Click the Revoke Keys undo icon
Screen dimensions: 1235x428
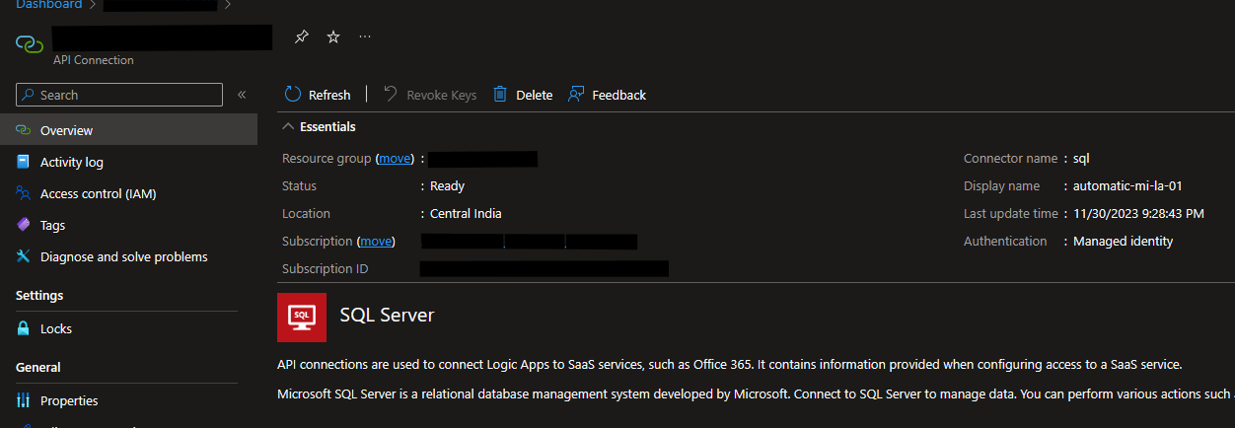coord(391,95)
